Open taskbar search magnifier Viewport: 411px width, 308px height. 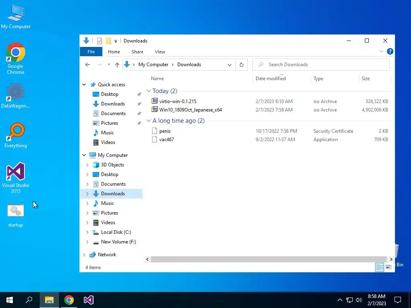pos(29,300)
